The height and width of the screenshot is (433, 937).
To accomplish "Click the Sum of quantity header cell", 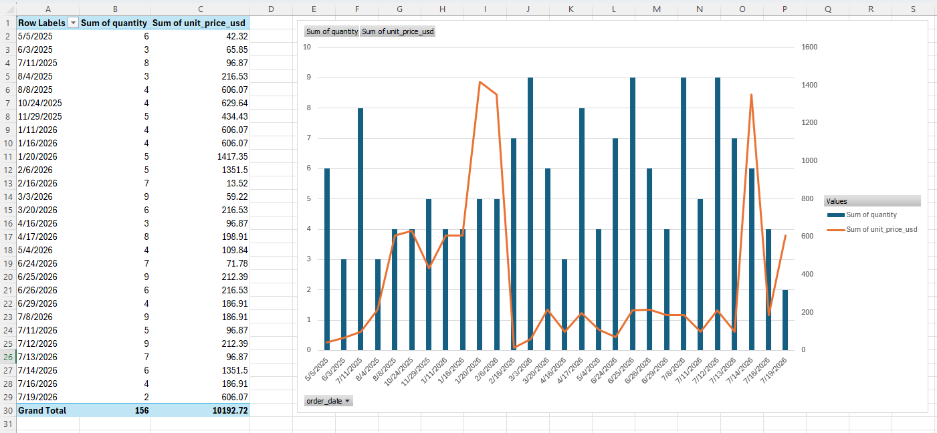I will pyautogui.click(x=115, y=23).
